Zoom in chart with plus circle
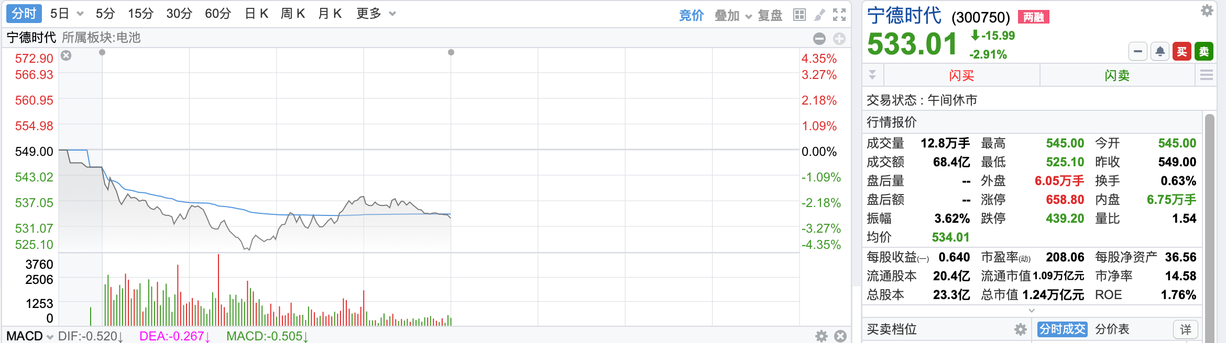Screen dimensions: 1226x343 point(839,39)
